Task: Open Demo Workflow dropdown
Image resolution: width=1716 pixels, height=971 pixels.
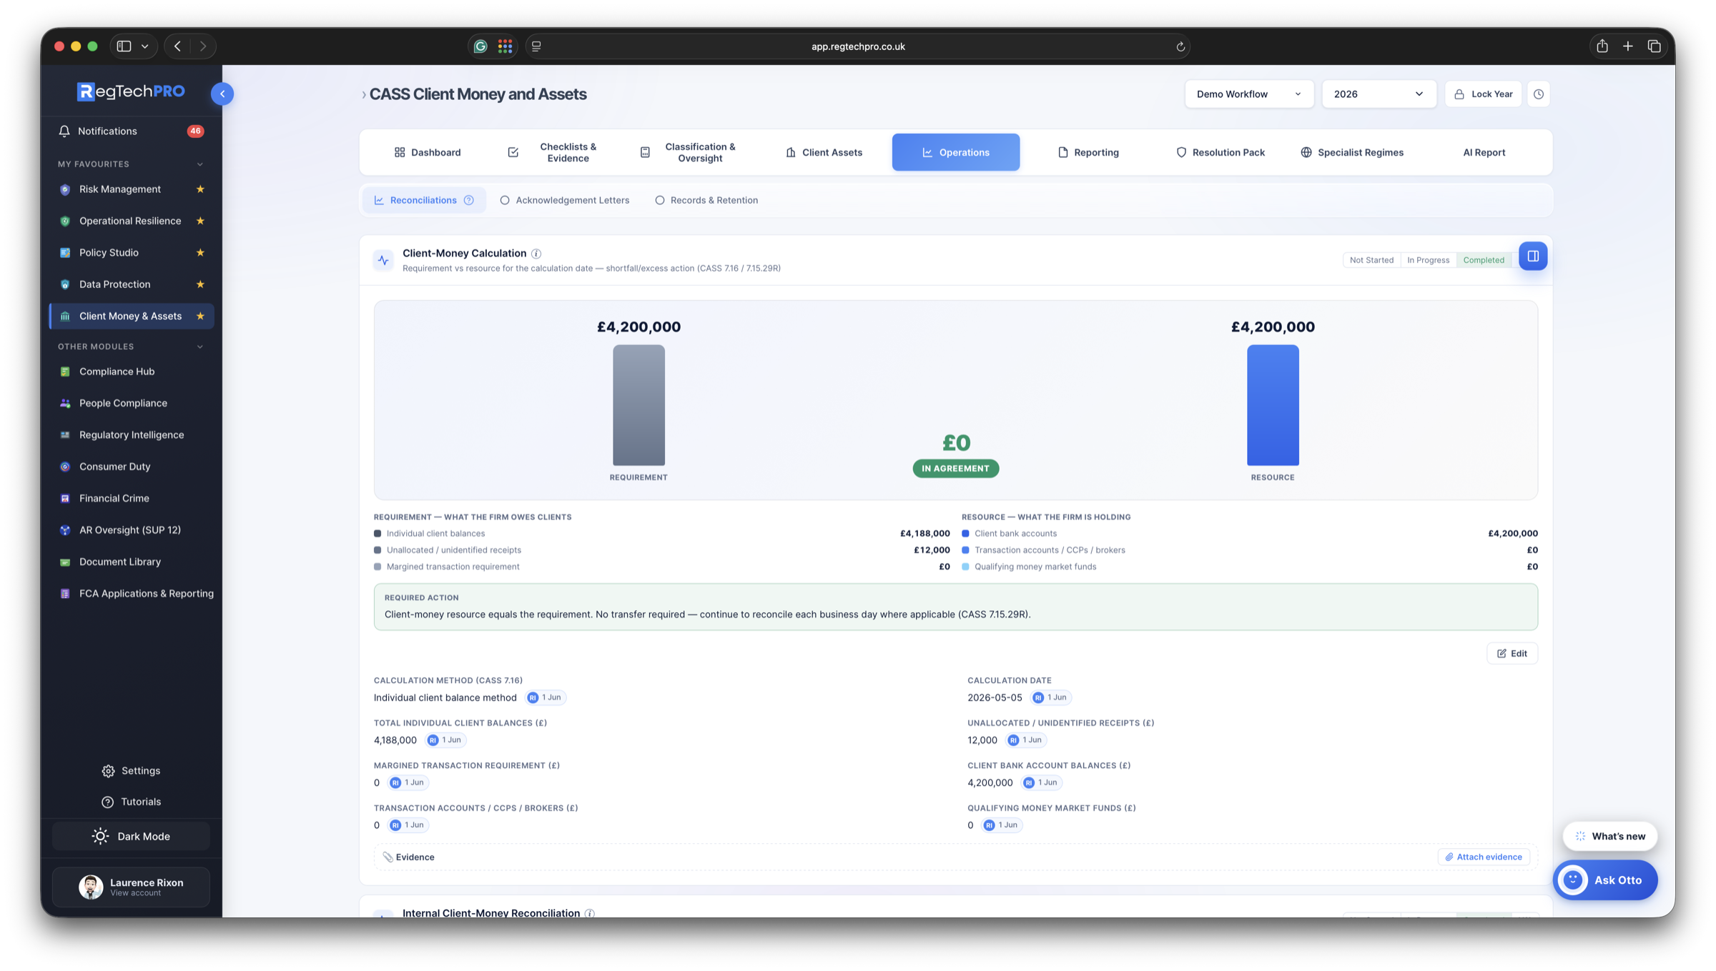Action: pyautogui.click(x=1248, y=94)
